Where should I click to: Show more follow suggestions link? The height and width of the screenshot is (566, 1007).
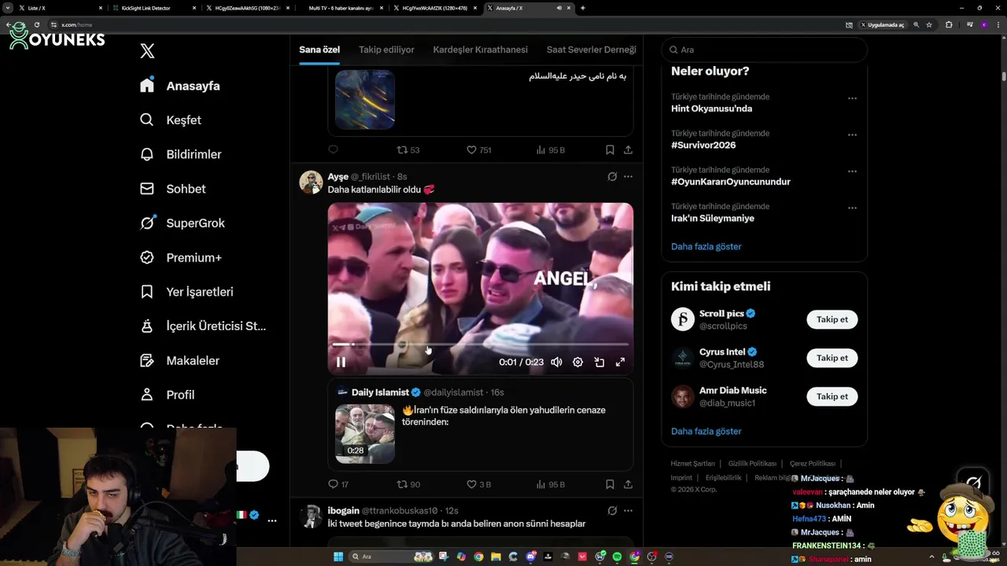(x=706, y=432)
